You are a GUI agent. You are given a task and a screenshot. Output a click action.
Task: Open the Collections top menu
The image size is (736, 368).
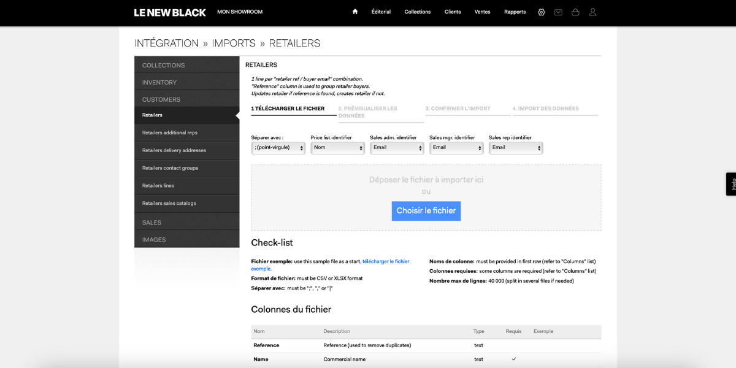point(418,12)
